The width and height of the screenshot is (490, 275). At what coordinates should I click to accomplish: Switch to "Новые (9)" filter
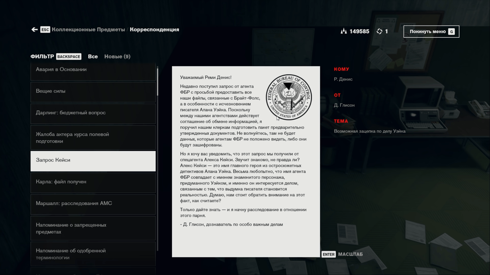tap(117, 57)
